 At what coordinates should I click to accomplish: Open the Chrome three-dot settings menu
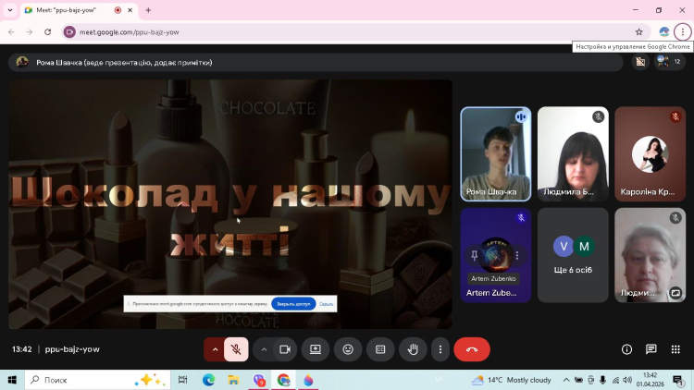coord(683,31)
